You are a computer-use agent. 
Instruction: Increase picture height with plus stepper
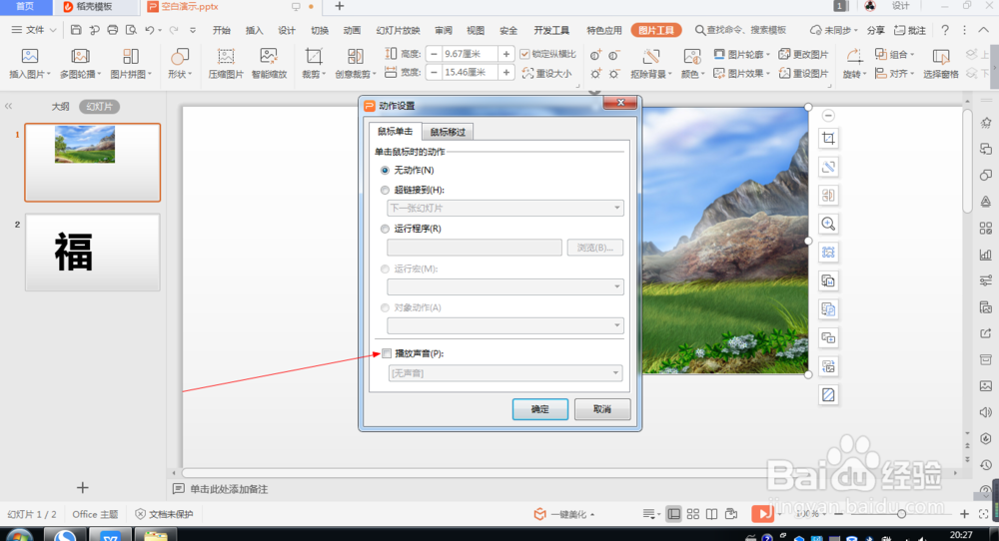505,54
